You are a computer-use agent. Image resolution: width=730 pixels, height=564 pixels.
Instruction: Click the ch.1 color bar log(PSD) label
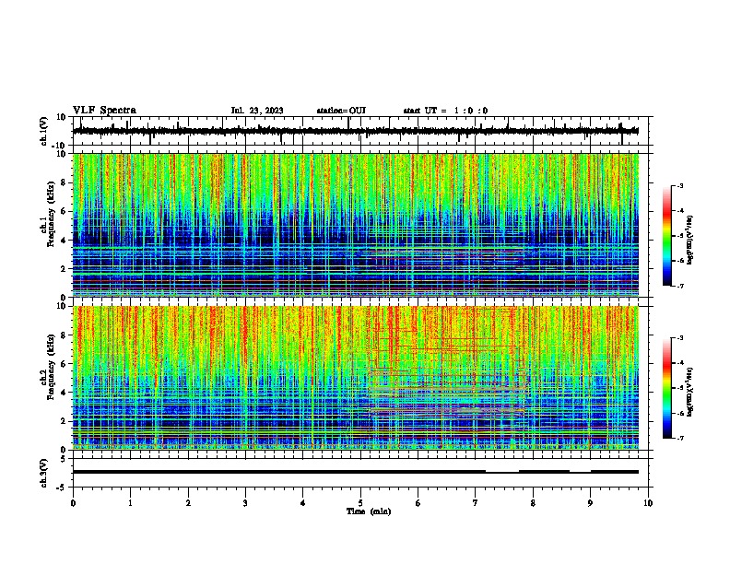pyautogui.click(x=689, y=241)
